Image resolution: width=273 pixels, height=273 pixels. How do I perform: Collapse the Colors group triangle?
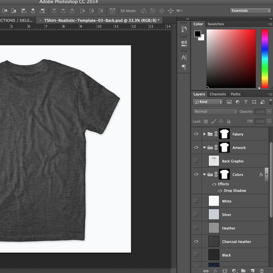204,174
